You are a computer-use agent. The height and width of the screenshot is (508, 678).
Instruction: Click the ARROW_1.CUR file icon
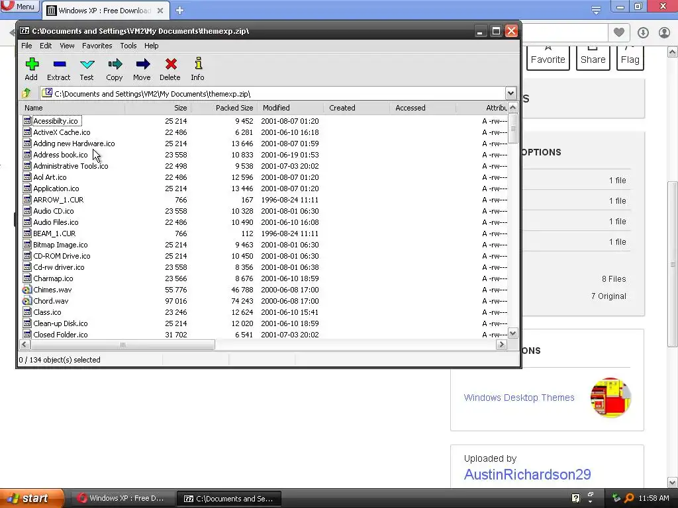tap(26, 200)
